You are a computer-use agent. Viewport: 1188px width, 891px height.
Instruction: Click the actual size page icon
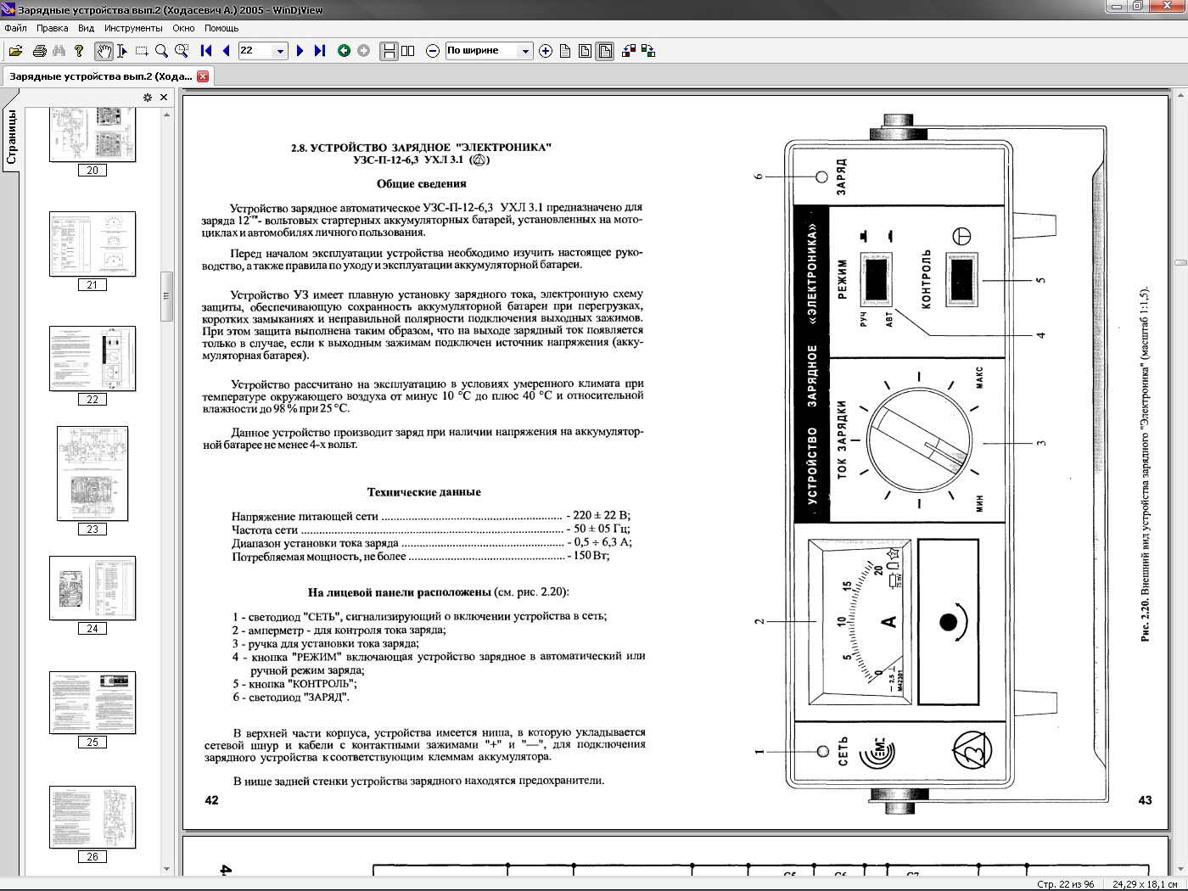pos(565,51)
